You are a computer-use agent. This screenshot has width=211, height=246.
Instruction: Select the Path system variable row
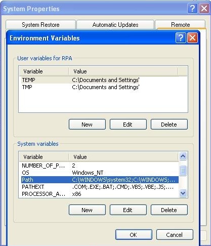click(100, 180)
